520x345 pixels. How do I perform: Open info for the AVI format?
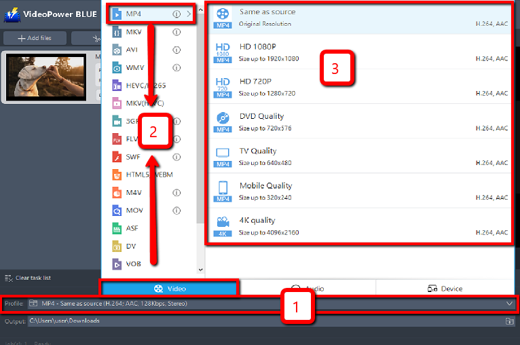point(177,50)
